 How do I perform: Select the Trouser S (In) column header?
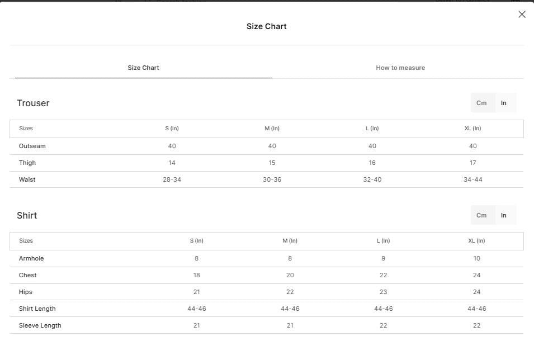pyautogui.click(x=172, y=129)
